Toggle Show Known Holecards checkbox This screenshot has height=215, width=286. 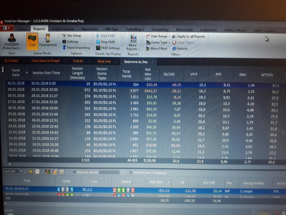tap(131, 172)
